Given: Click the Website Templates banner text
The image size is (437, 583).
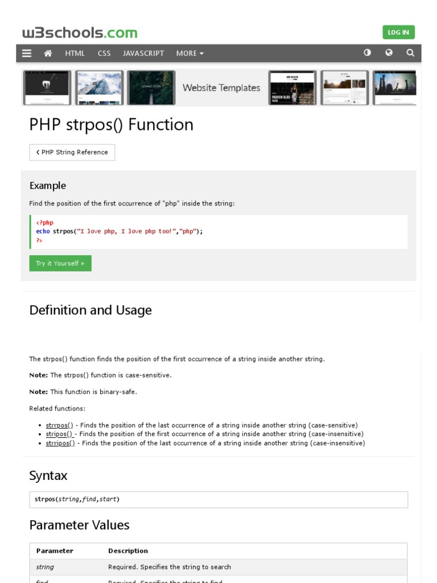Looking at the screenshot, I should tap(221, 88).
